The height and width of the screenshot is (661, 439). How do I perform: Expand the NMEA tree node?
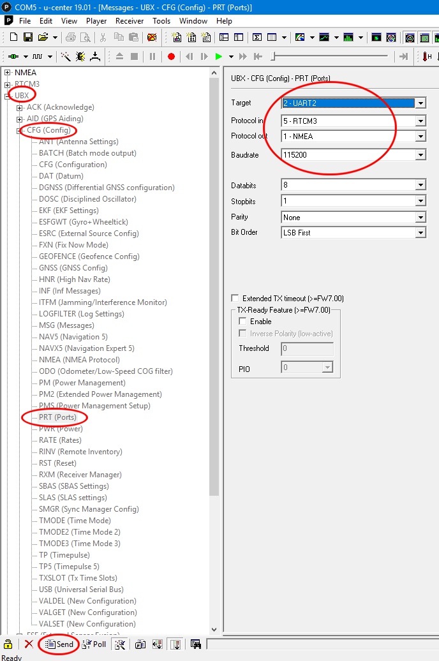[7, 73]
